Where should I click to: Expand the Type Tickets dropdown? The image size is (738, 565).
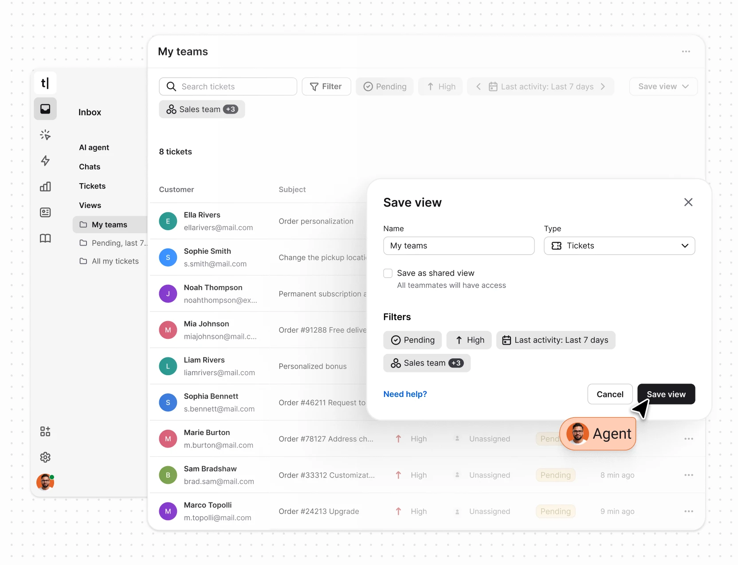coord(619,246)
